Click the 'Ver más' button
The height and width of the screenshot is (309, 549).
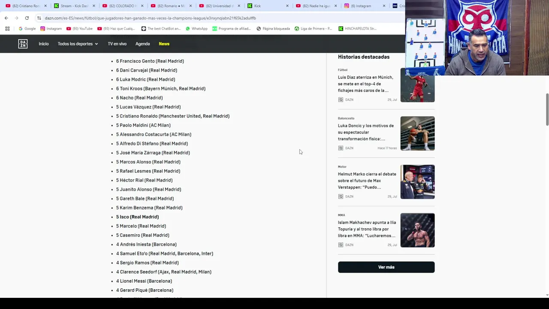pyautogui.click(x=386, y=267)
